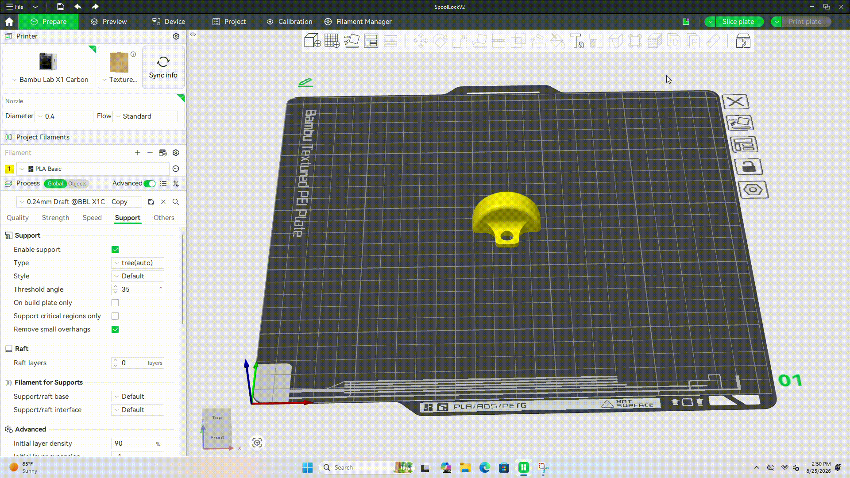Click the home icon

[9, 22]
